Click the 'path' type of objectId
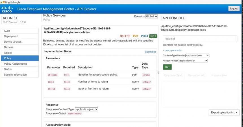This screenshot has width=243, height=127. coord(134,75)
